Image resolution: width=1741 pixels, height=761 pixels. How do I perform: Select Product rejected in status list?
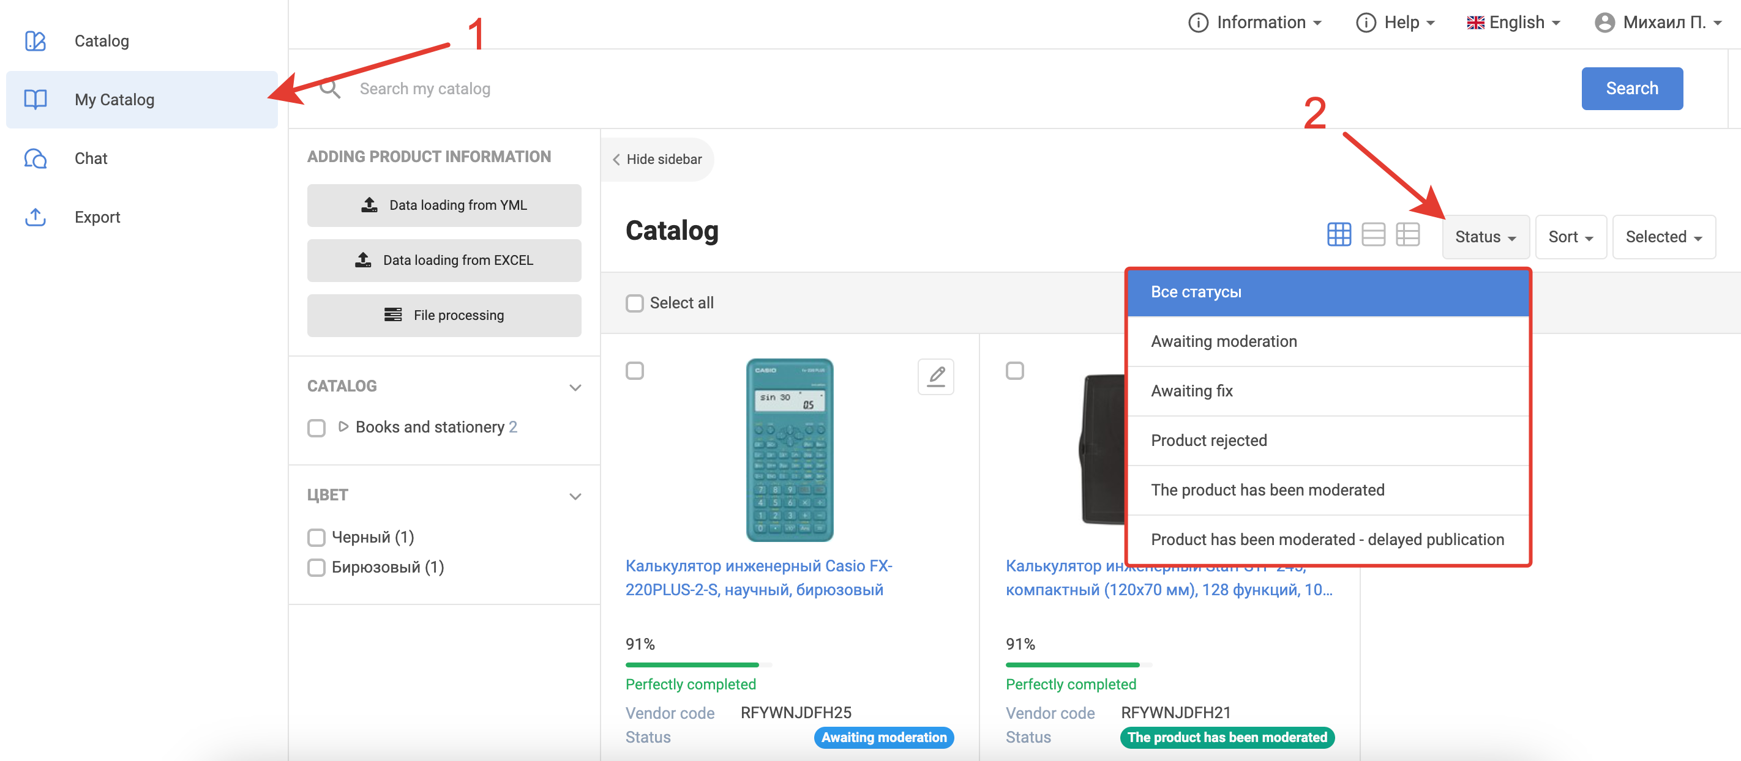[1208, 440]
